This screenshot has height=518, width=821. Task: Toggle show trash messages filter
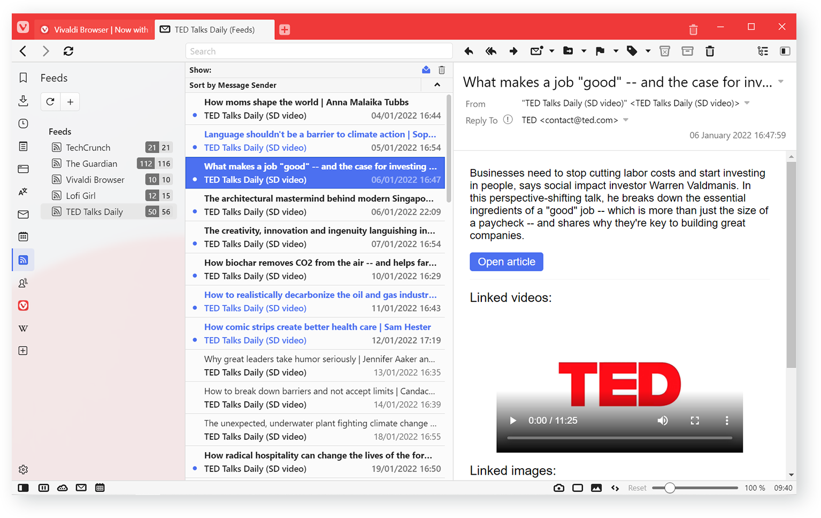pos(442,70)
